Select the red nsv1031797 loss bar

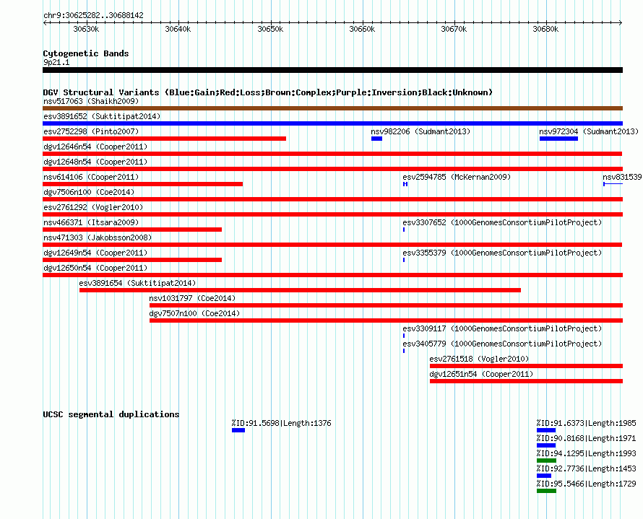coord(386,305)
